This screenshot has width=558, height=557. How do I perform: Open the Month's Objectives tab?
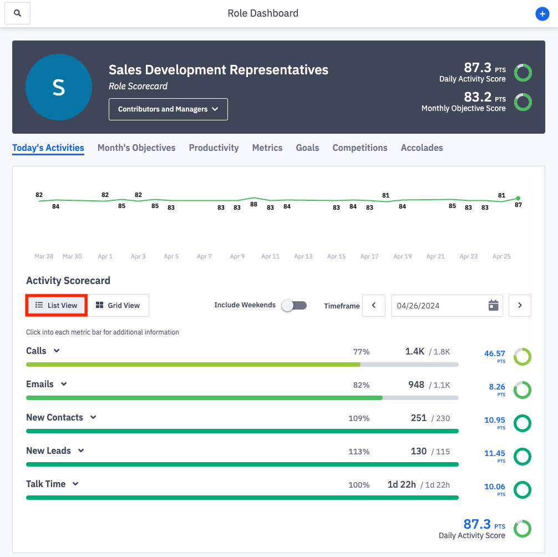[136, 148]
